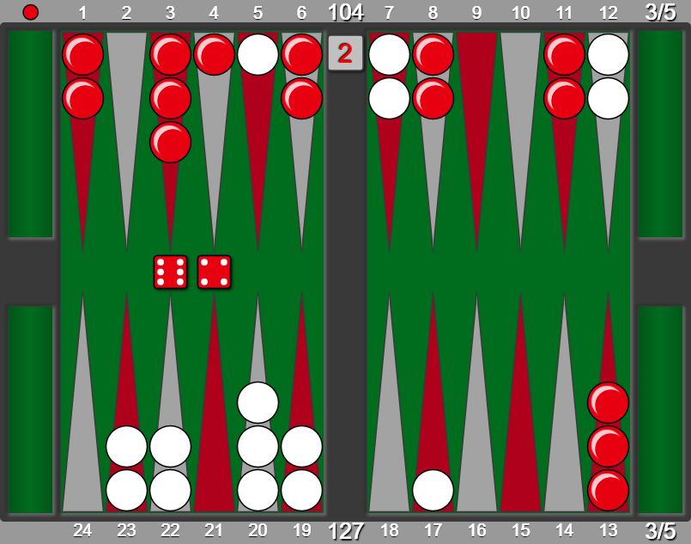Select the lone red checker on point 4
The height and width of the screenshot is (544, 691).
pos(215,55)
